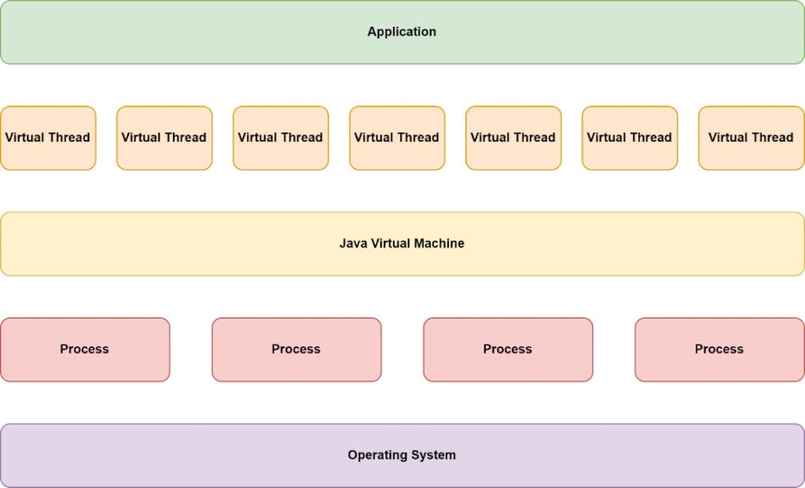
Task: Click the Application block at the top
Action: [x=401, y=32]
